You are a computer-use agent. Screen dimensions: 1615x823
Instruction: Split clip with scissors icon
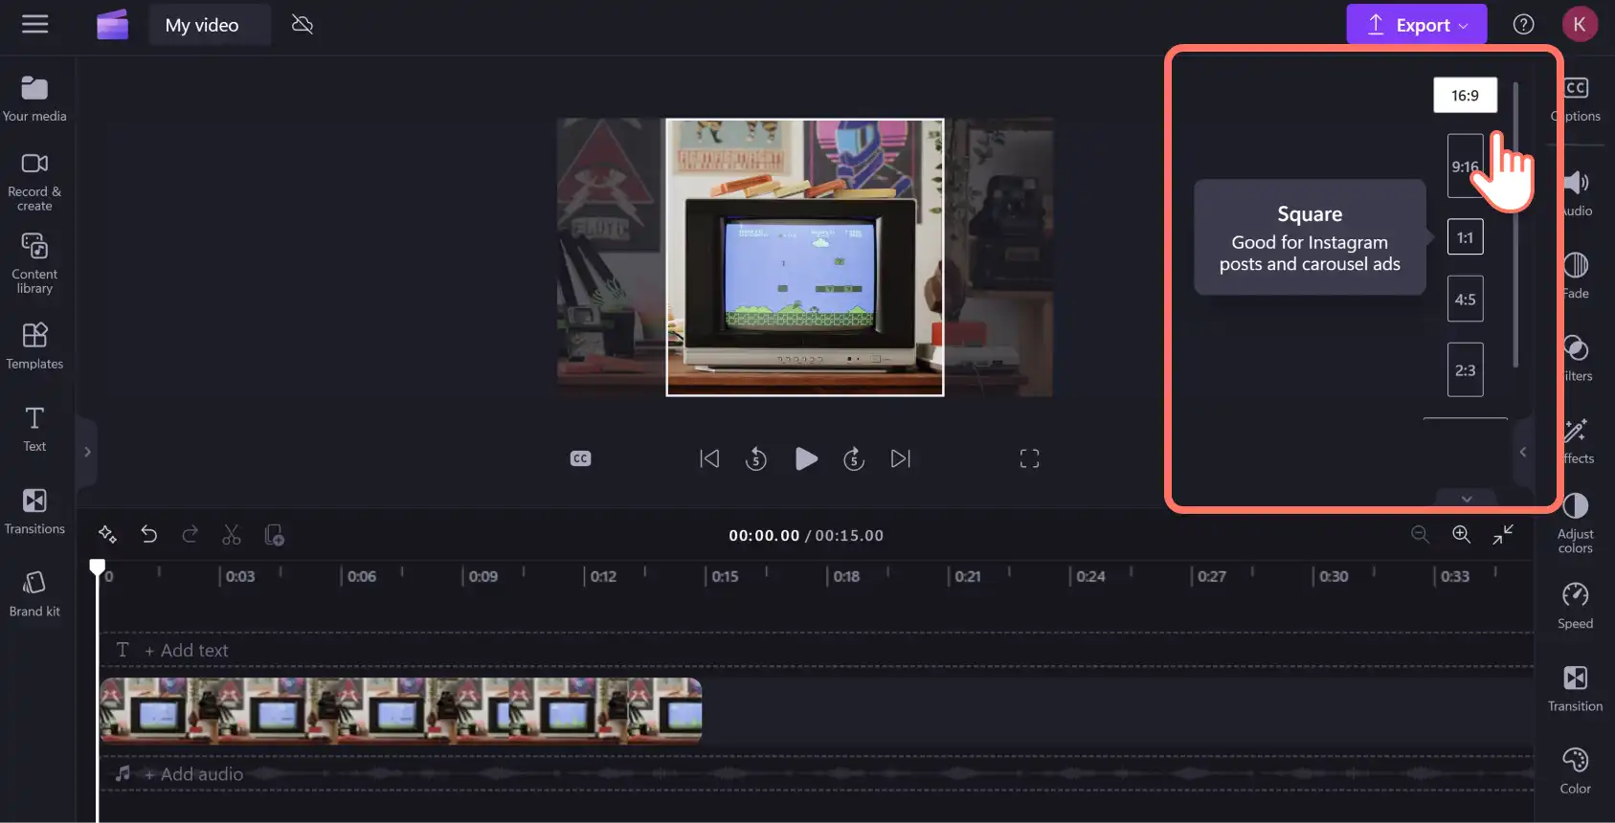[x=232, y=534]
